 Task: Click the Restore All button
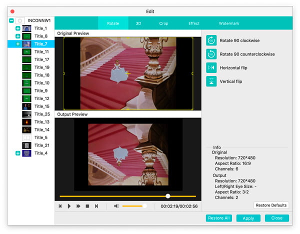pyautogui.click(x=218, y=218)
